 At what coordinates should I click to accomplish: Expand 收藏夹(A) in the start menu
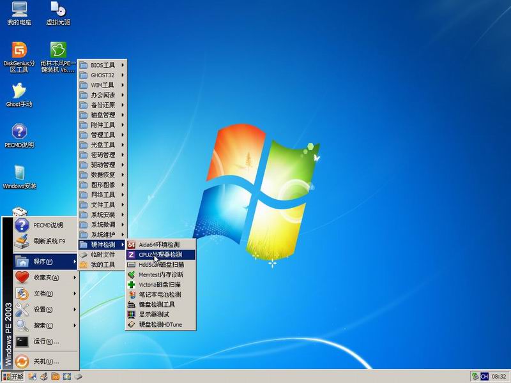(x=45, y=278)
